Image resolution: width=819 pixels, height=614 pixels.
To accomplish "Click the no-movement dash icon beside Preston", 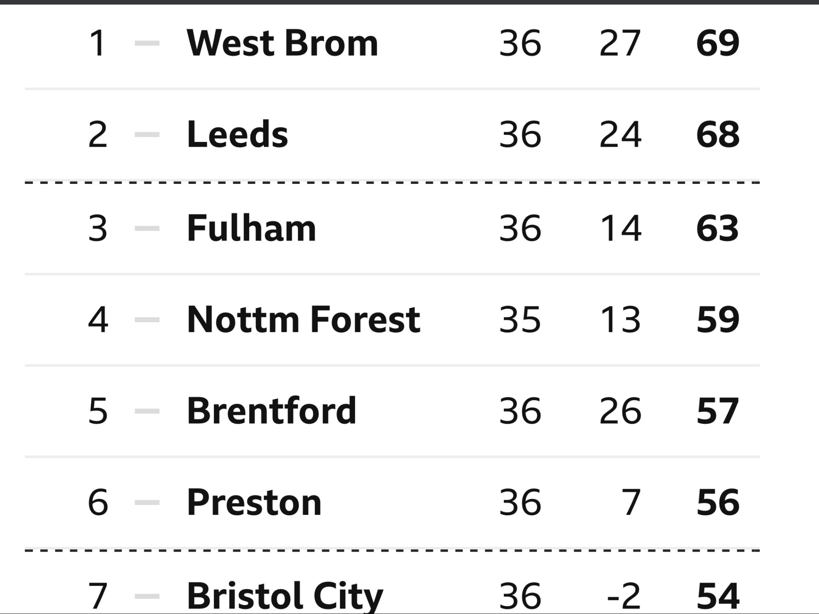I will [x=147, y=502].
